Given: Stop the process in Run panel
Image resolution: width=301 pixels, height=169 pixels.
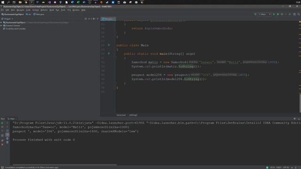Looking at the screenshot, I should (2, 127).
